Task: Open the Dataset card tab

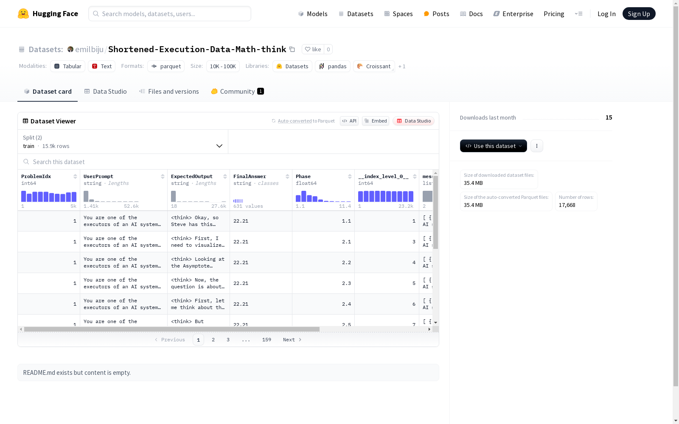Action: 48,92
